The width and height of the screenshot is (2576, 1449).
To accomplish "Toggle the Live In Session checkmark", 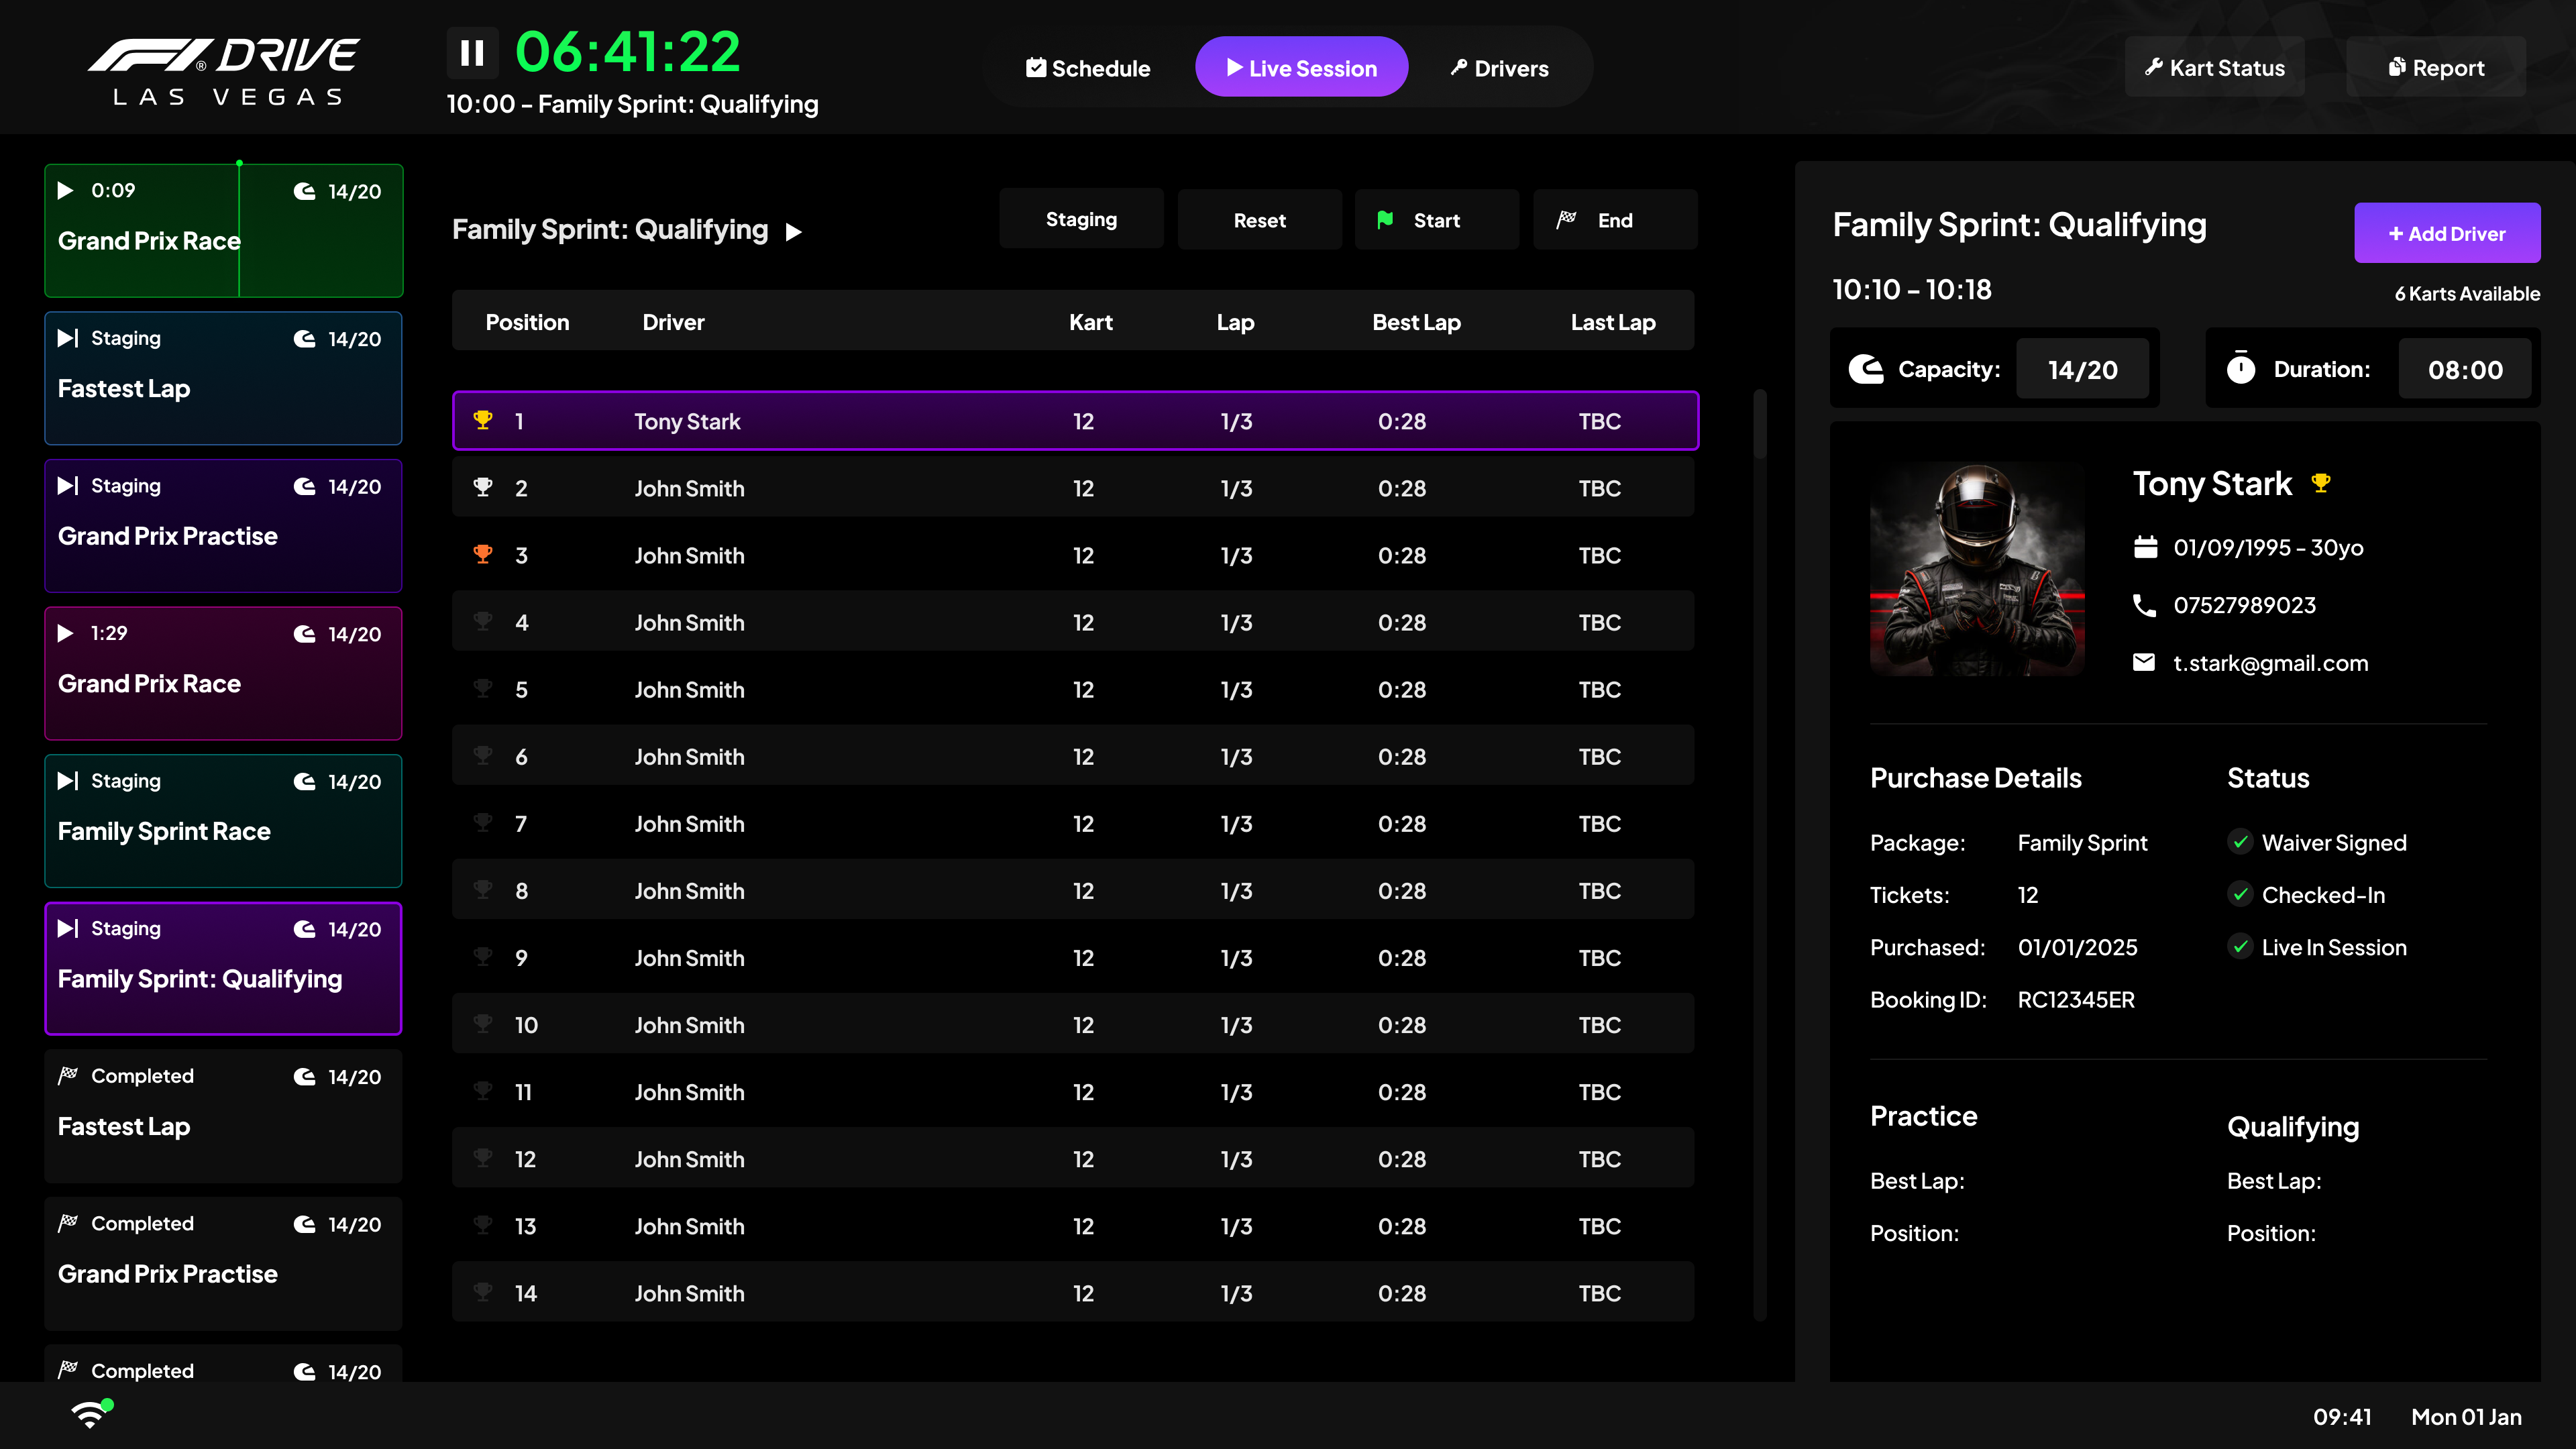I will (x=2240, y=946).
